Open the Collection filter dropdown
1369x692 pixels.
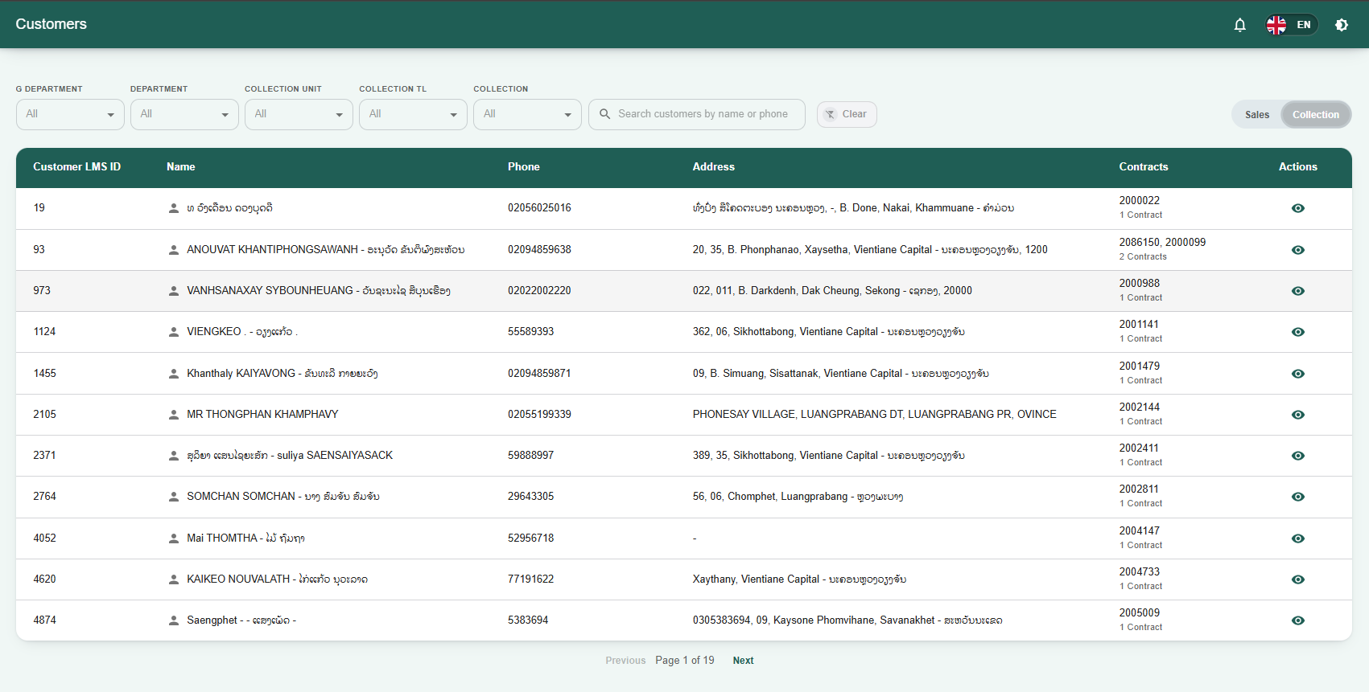[x=527, y=114]
